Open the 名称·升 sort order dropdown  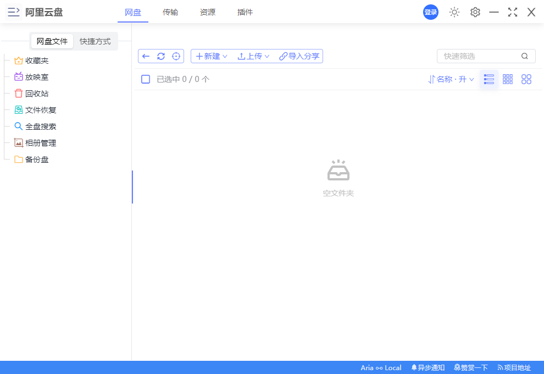tap(451, 79)
